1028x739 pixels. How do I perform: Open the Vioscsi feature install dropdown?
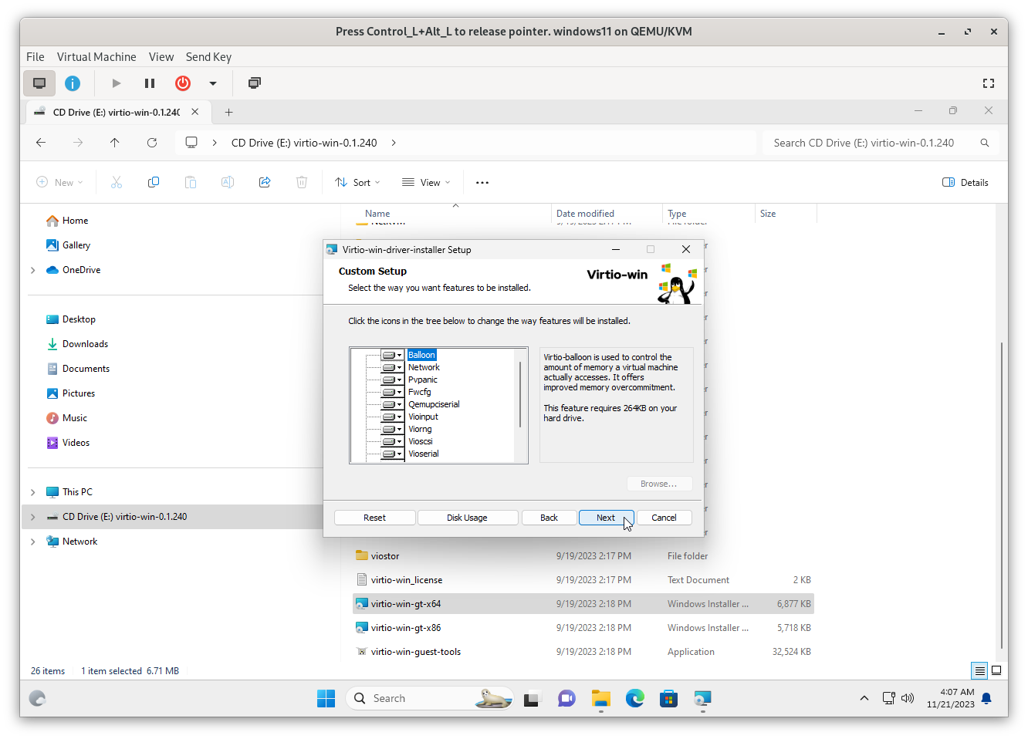(x=393, y=441)
